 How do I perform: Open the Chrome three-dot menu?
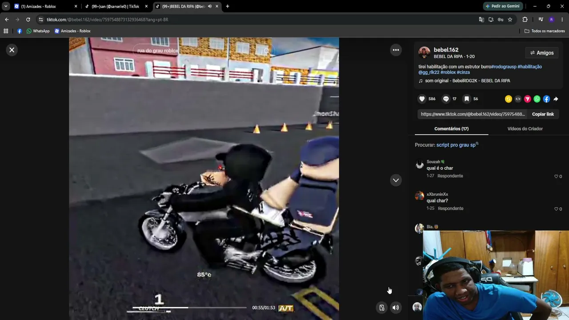click(x=562, y=20)
